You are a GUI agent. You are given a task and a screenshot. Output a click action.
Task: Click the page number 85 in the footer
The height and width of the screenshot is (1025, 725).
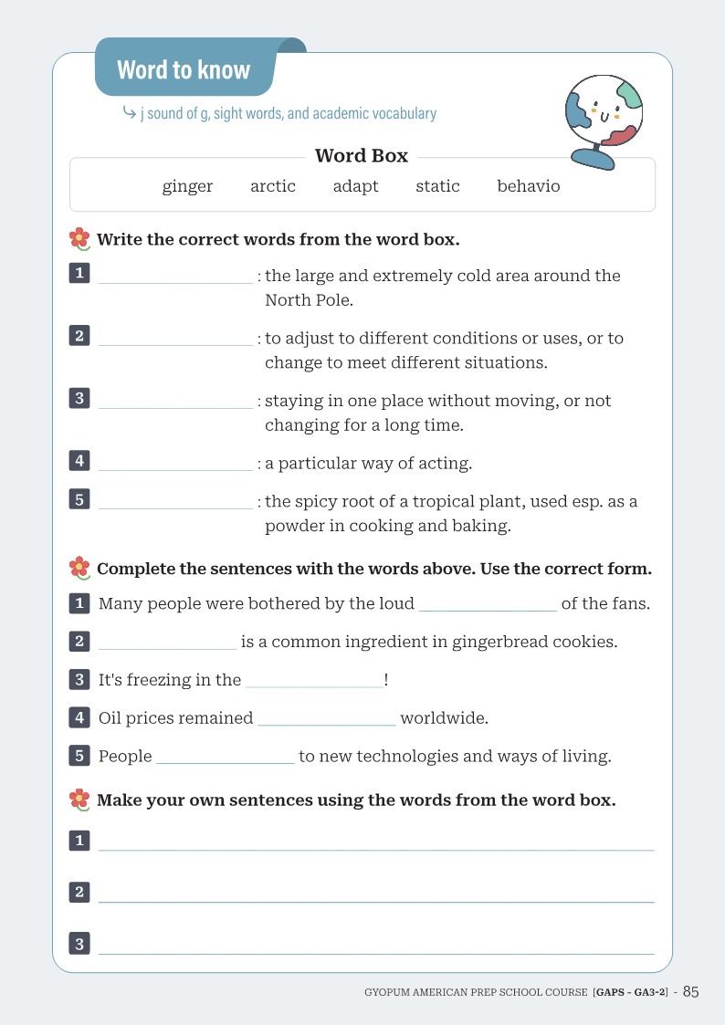point(690,991)
